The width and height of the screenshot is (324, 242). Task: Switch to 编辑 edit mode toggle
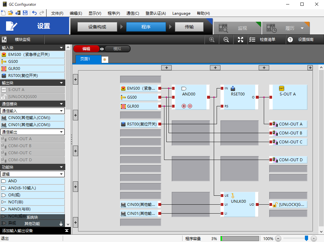(x=86, y=49)
